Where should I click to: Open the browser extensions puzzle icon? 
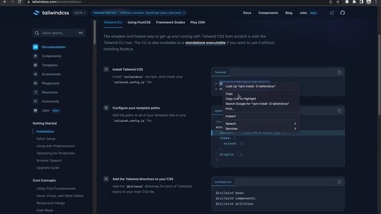(x=354, y=2)
